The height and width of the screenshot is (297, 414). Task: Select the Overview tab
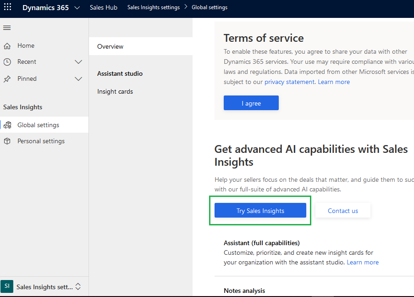[141, 46]
